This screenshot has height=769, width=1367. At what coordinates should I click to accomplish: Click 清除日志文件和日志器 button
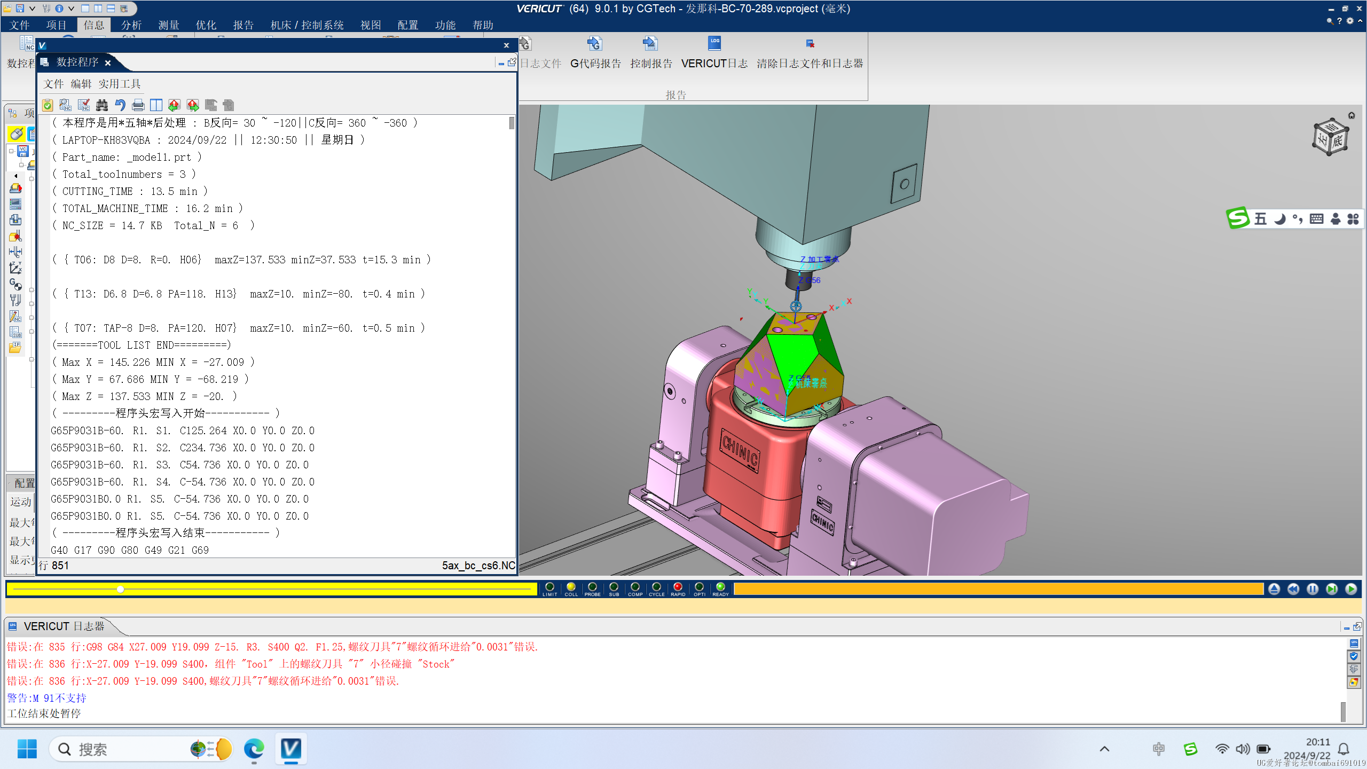tap(810, 53)
